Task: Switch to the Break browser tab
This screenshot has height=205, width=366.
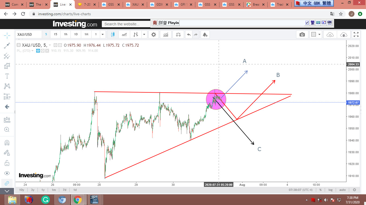Action: pyautogui.click(x=256, y=5)
